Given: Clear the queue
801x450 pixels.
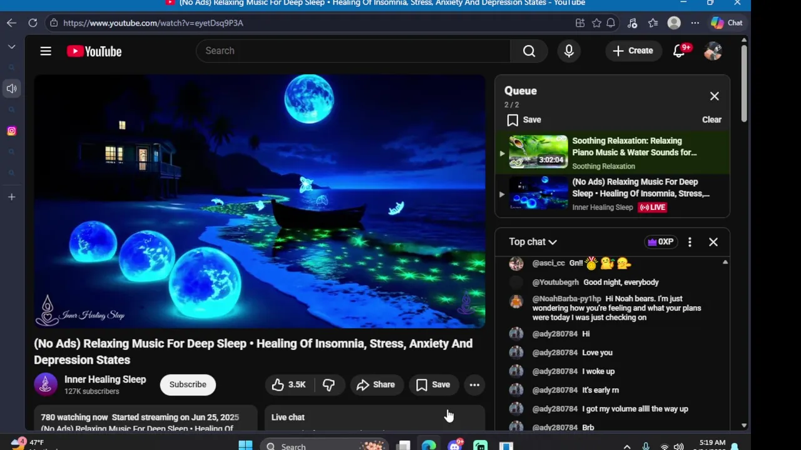Looking at the screenshot, I should [x=712, y=120].
